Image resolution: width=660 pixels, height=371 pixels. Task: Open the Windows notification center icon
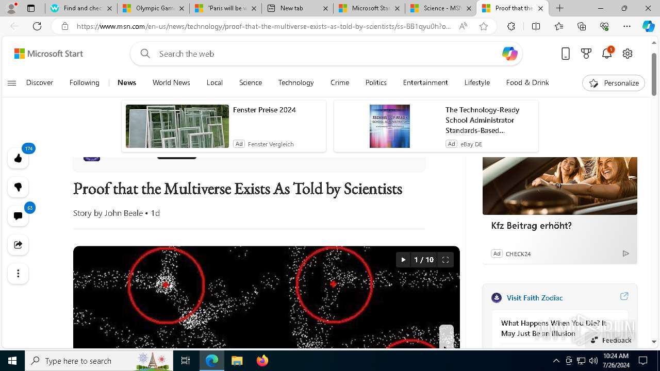(x=643, y=361)
